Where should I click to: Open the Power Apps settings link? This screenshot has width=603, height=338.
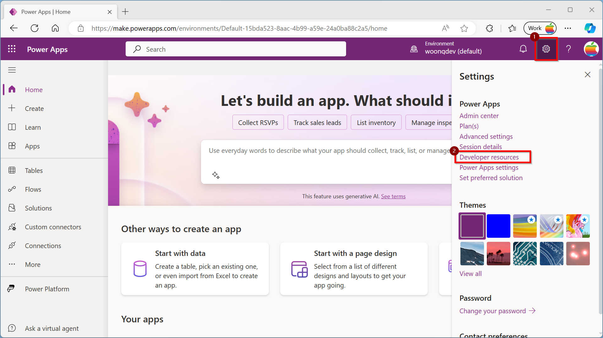(x=489, y=167)
